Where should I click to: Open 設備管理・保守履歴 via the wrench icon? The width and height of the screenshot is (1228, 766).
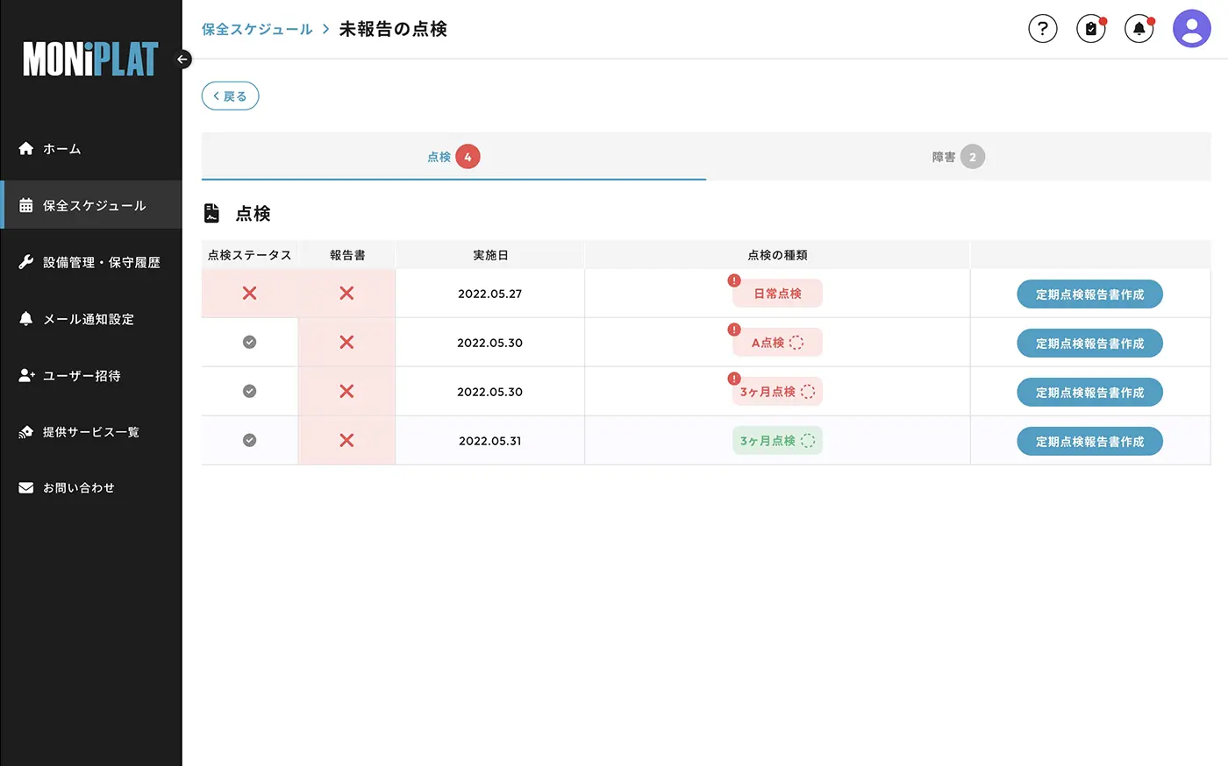25,261
